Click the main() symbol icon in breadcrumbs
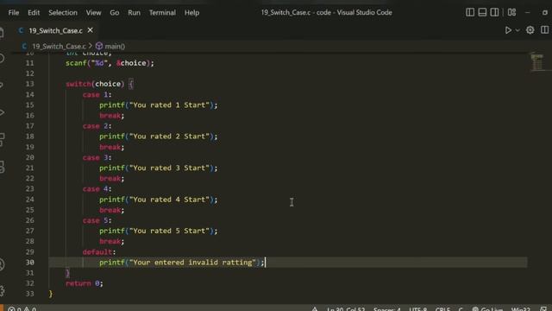This screenshot has width=552, height=311. 99,46
